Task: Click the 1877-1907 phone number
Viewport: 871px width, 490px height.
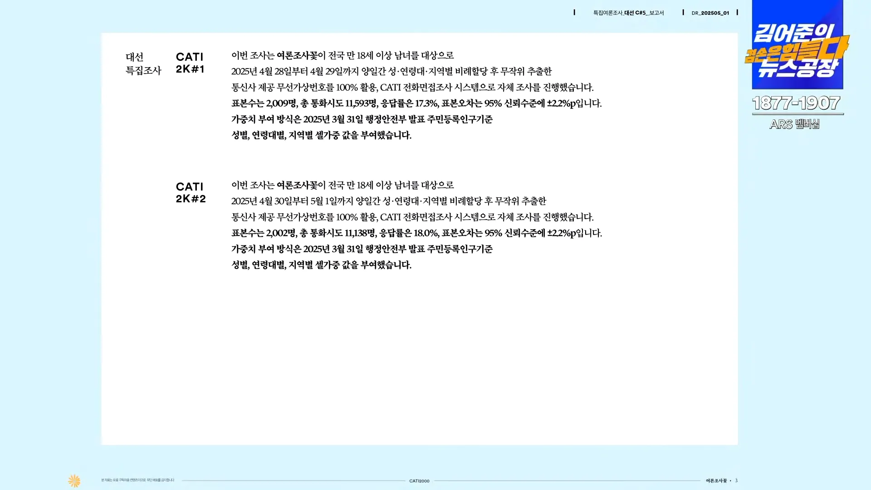Action: click(x=796, y=103)
